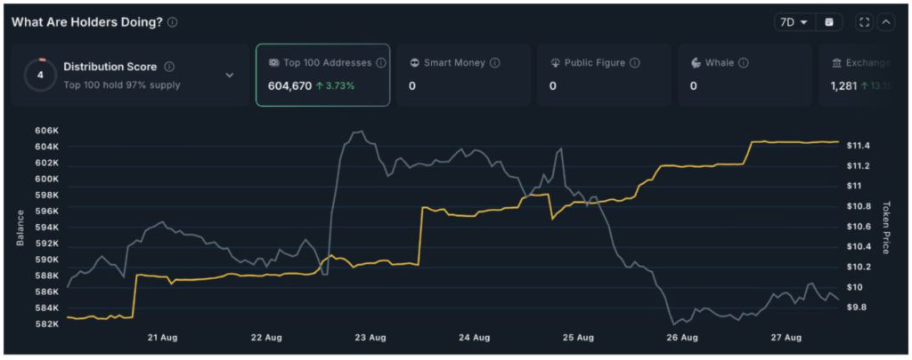The height and width of the screenshot is (360, 912).
Task: Select the Whale holders tab
Action: [x=744, y=75]
